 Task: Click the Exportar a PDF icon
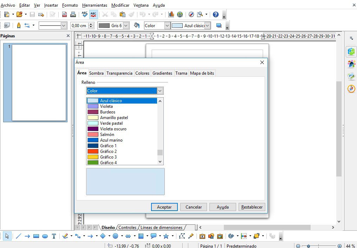point(65,14)
